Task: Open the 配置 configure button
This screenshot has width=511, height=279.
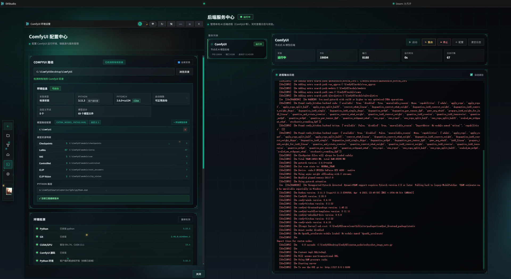Action: coord(460,42)
